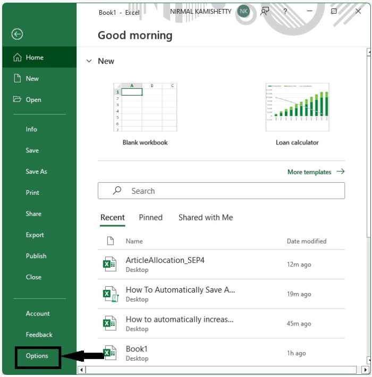Open the Export page
This screenshot has width=372, height=377.
pyautogui.click(x=35, y=235)
